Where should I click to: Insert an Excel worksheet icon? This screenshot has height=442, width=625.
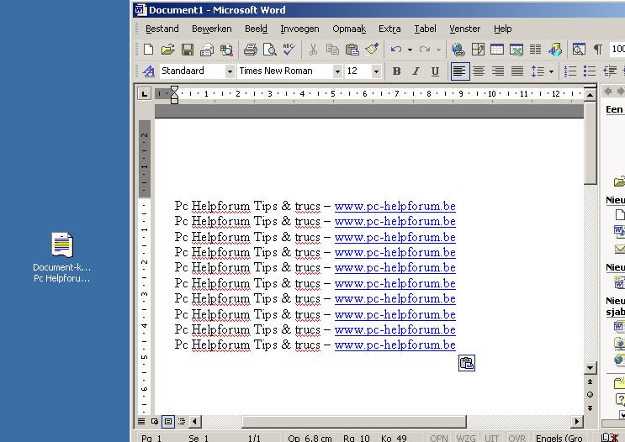pyautogui.click(x=516, y=50)
